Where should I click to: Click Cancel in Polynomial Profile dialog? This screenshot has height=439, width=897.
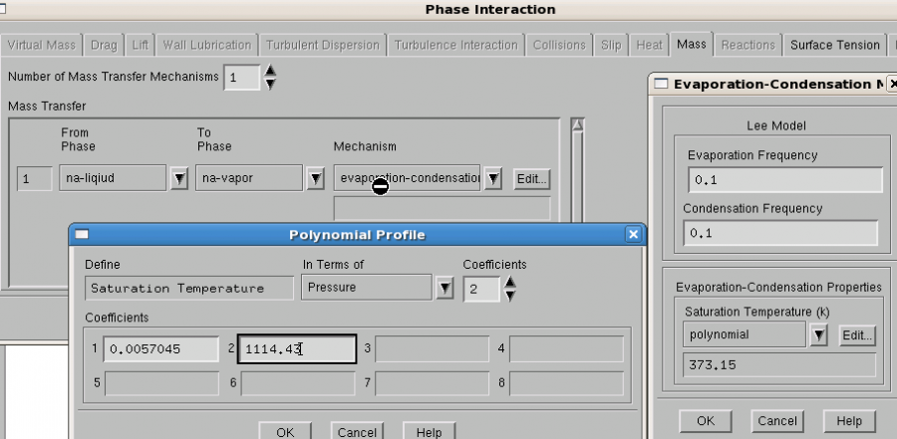(x=357, y=432)
